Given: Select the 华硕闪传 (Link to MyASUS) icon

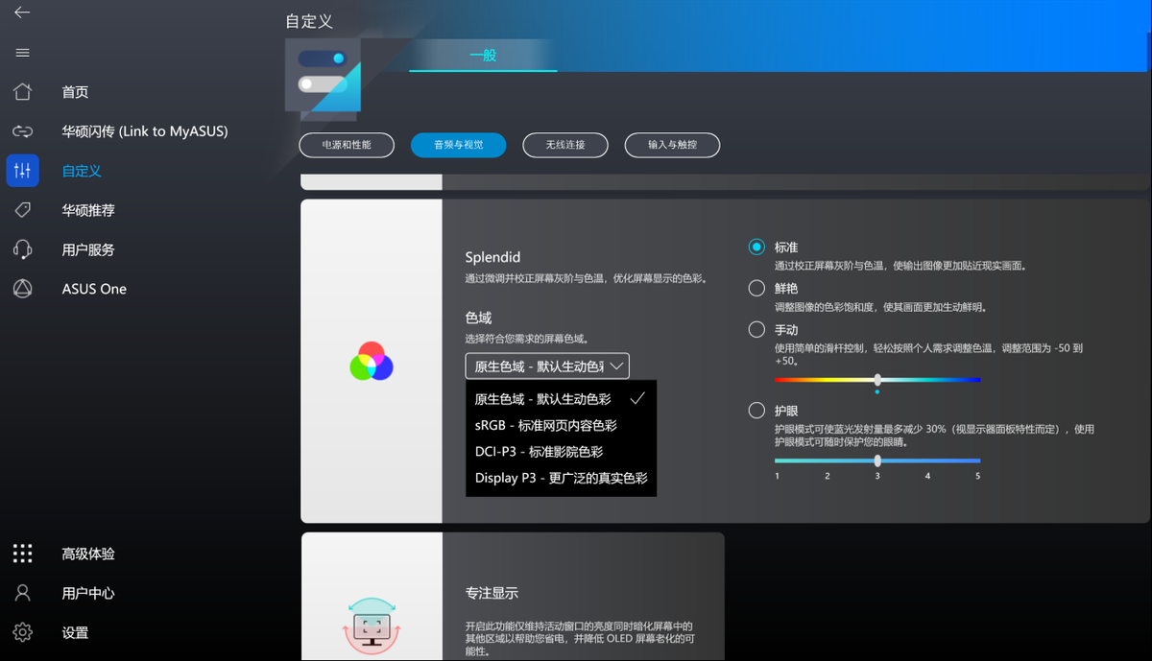Looking at the screenshot, I should click(22, 131).
